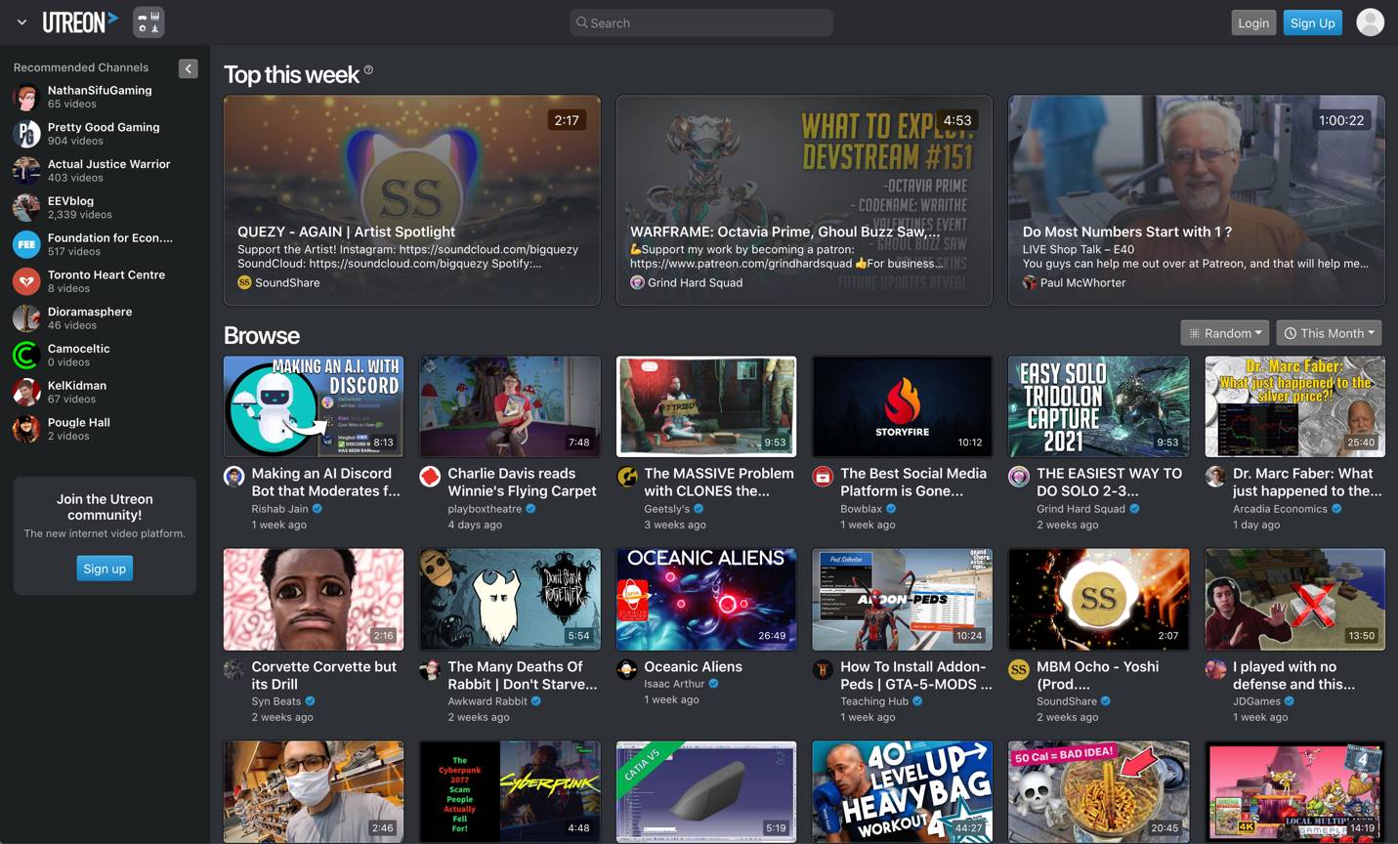Open Oceanic Aliens video thumbnail
Screen dimensions: 1398x844
tap(706, 600)
